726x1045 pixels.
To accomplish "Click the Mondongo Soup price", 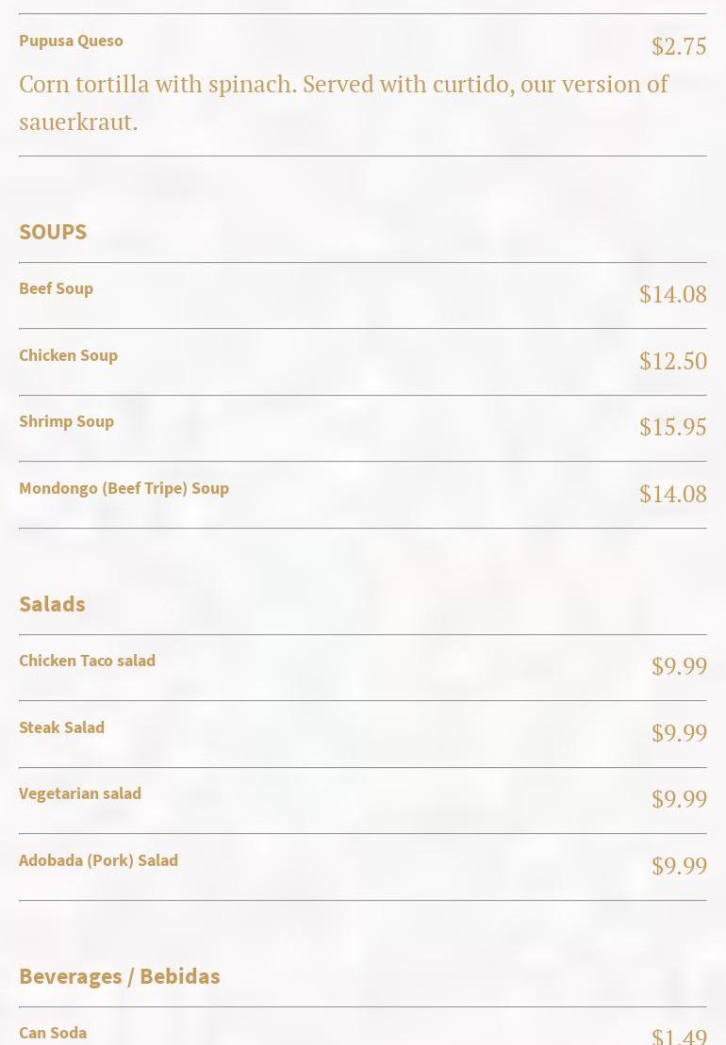I will pyautogui.click(x=672, y=494).
